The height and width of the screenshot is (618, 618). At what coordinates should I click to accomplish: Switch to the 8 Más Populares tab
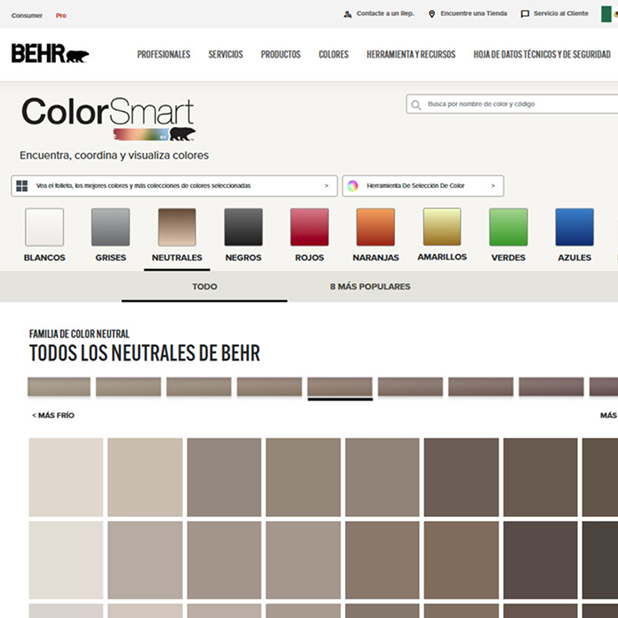click(370, 286)
